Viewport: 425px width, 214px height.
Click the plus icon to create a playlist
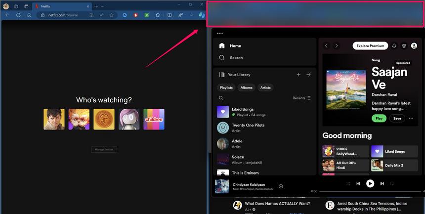tap(298, 75)
